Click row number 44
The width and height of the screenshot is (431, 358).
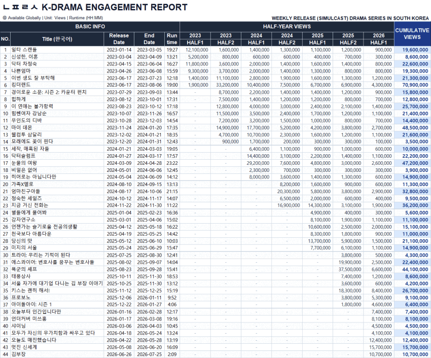click(x=6, y=354)
